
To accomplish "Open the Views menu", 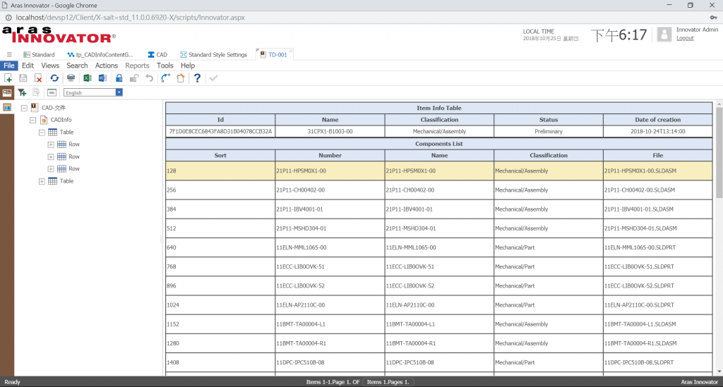I will [x=50, y=66].
